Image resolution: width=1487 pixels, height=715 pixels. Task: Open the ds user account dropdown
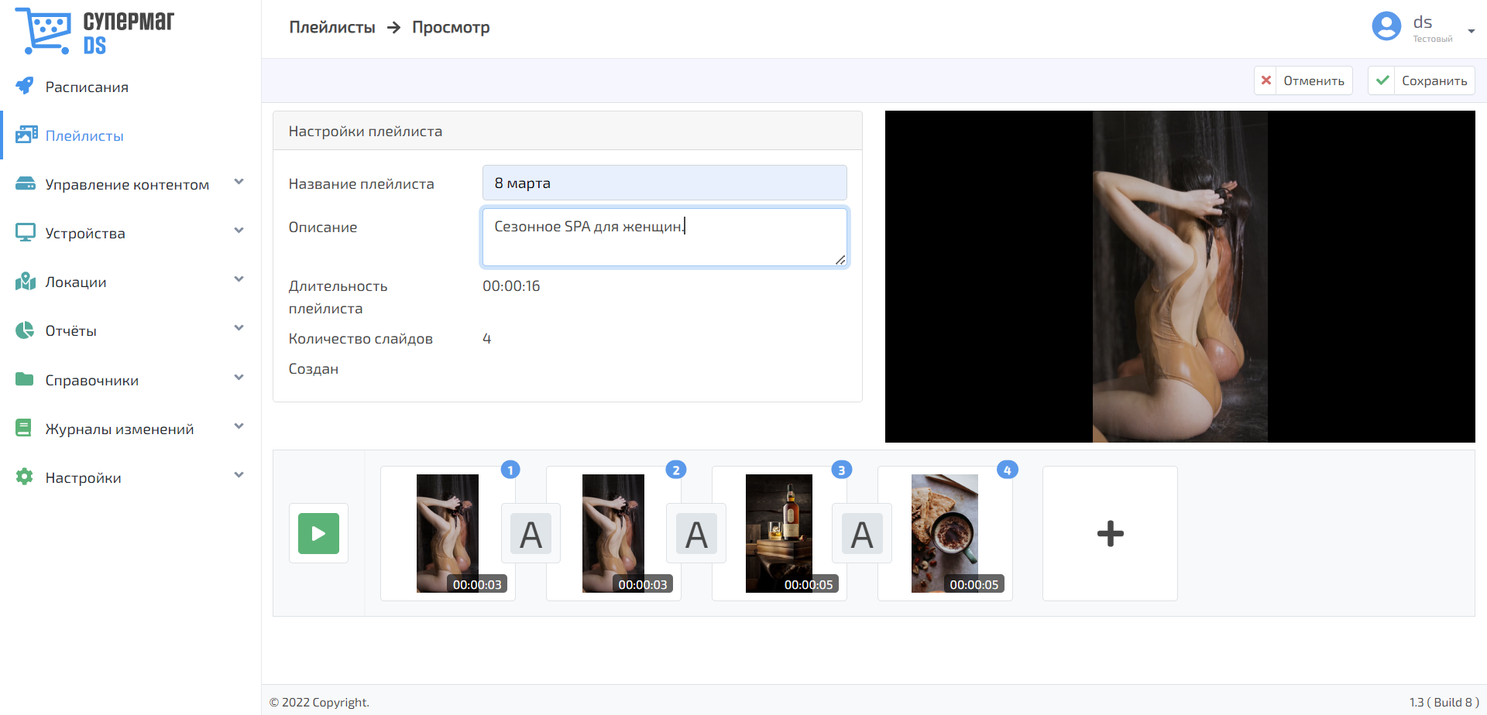1471,31
